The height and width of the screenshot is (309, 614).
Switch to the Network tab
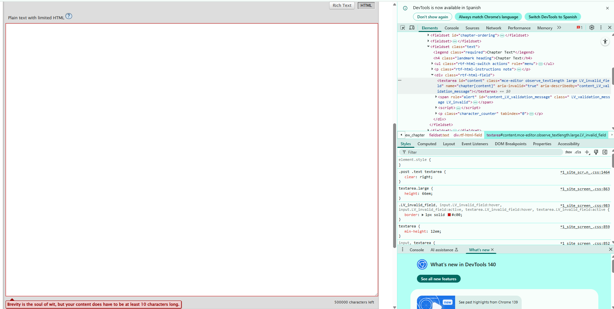point(494,28)
